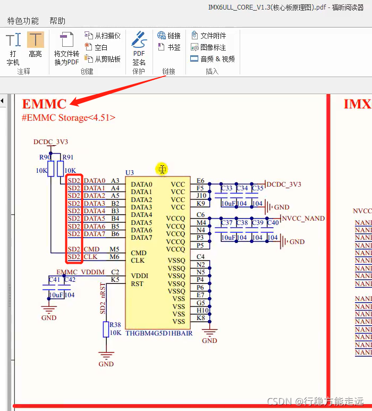The width and height of the screenshot is (372, 411).
Task: Activate the Highlight tool
Action: tap(36, 45)
